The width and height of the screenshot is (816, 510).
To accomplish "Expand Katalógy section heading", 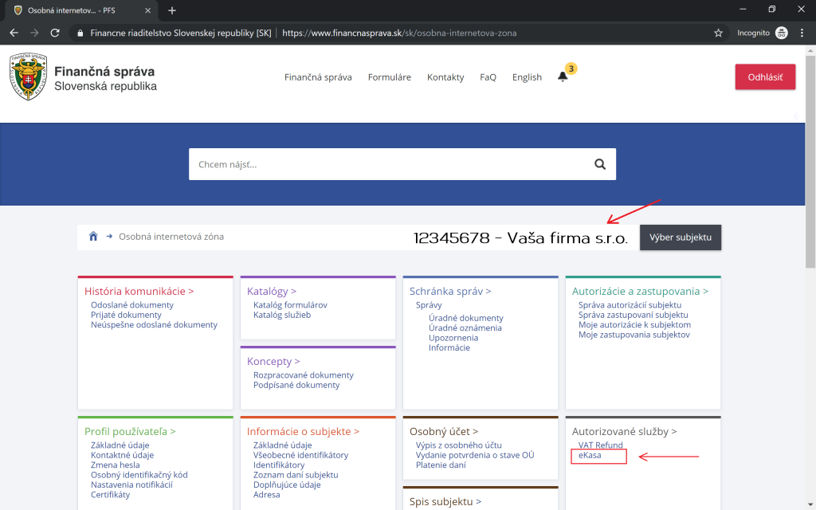I will (x=272, y=292).
